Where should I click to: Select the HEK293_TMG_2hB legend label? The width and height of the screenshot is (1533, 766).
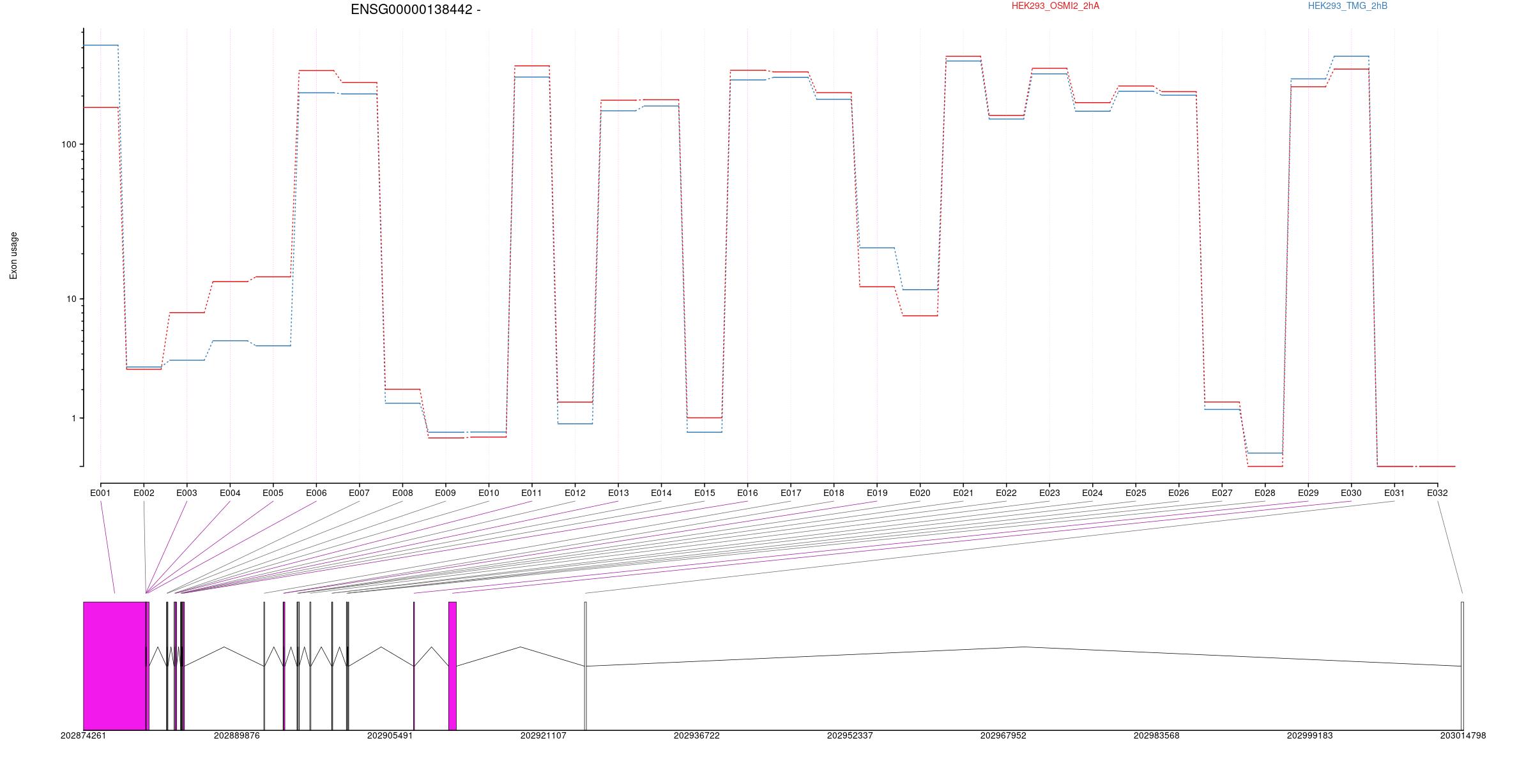point(1348,6)
